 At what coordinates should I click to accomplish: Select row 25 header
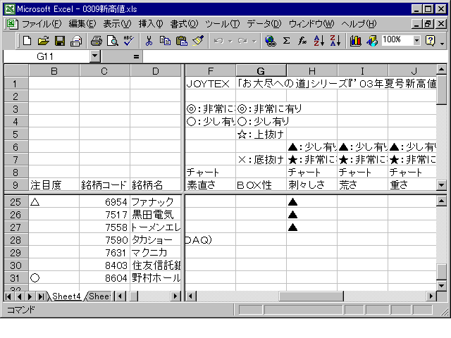tap(16, 202)
